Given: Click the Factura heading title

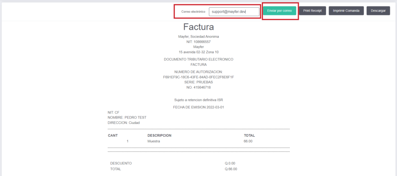Looking at the screenshot, I should click(x=198, y=27).
